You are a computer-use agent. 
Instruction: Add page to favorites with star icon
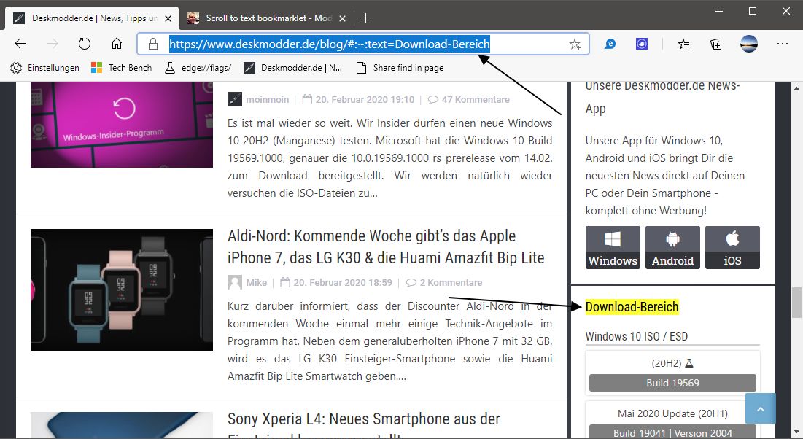click(575, 44)
